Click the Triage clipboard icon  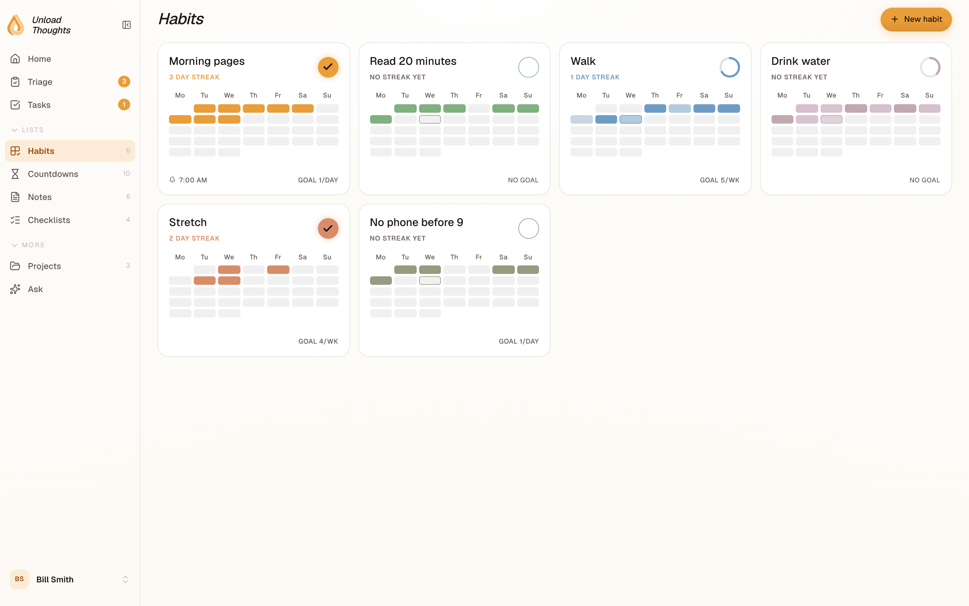click(15, 82)
